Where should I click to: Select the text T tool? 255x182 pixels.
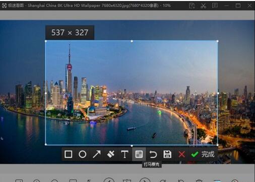[x=125, y=154]
